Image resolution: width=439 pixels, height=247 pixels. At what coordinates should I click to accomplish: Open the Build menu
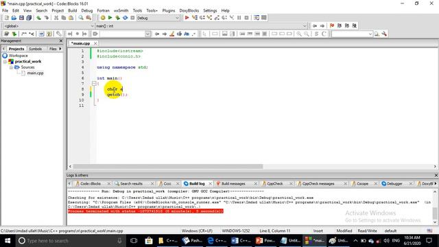73,10
